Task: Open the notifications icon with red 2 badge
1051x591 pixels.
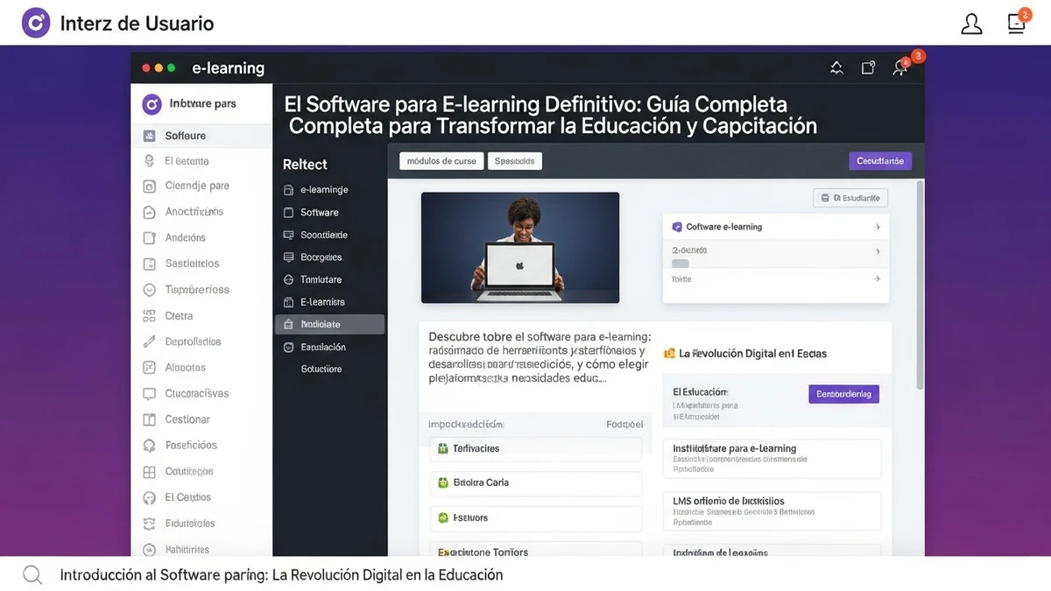Action: [x=1018, y=21]
